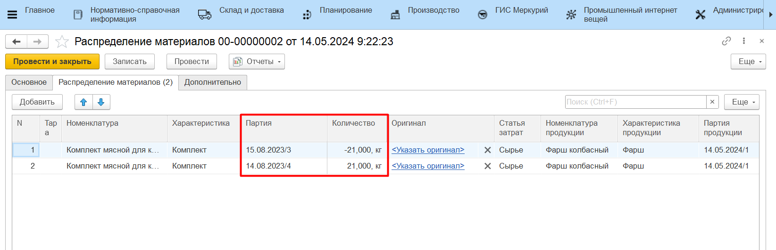Open the three-dot document options menu
Screen dimensions: 776x250
[x=744, y=41]
